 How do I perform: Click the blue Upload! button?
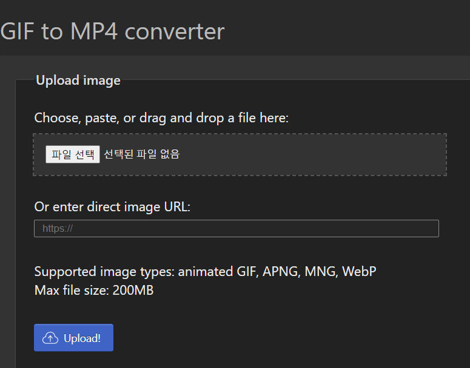[x=74, y=338]
